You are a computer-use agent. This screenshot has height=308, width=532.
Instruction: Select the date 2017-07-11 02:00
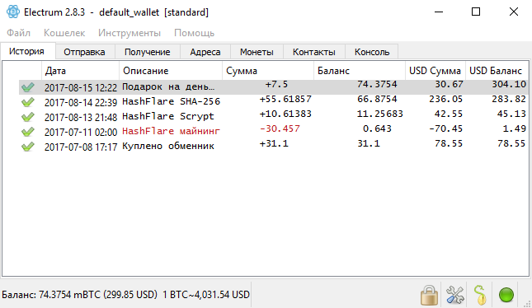(81, 132)
